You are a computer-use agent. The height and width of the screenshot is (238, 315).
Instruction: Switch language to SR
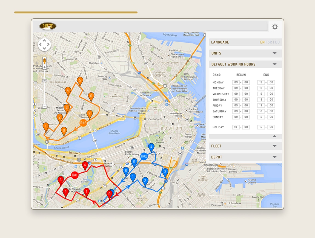click(x=270, y=42)
